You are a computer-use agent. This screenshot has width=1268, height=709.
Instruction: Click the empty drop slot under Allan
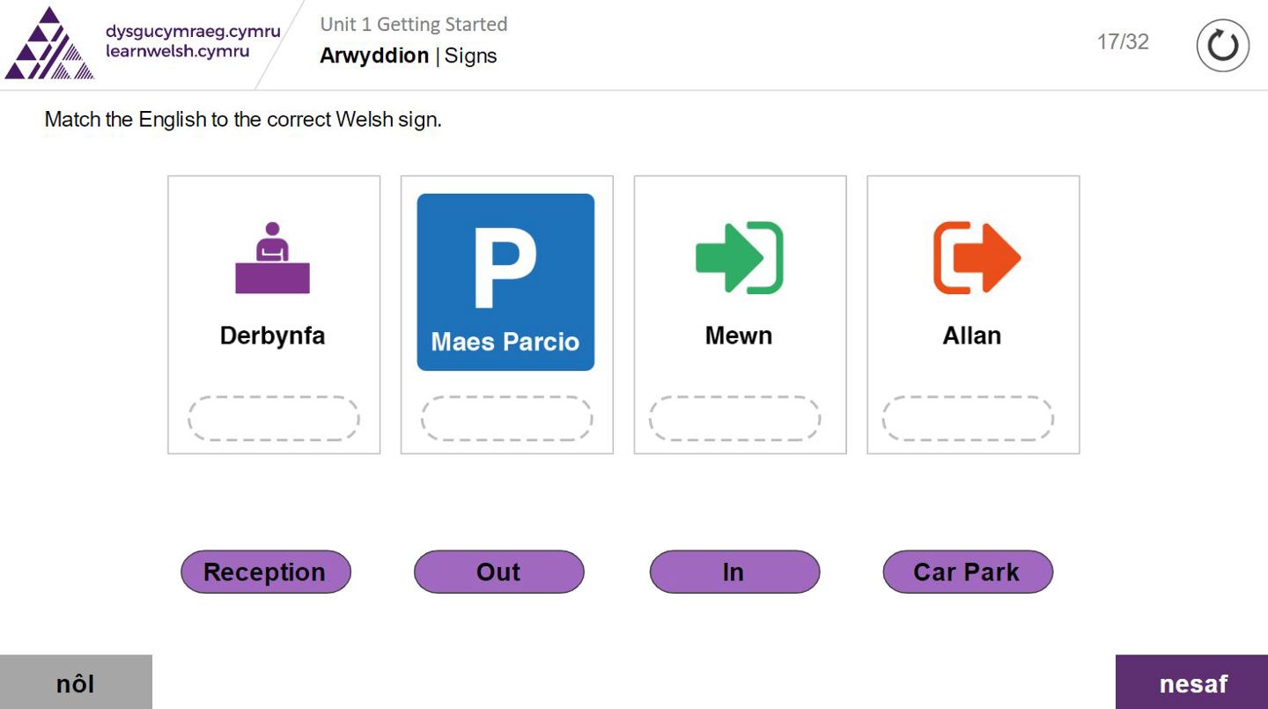tap(968, 418)
